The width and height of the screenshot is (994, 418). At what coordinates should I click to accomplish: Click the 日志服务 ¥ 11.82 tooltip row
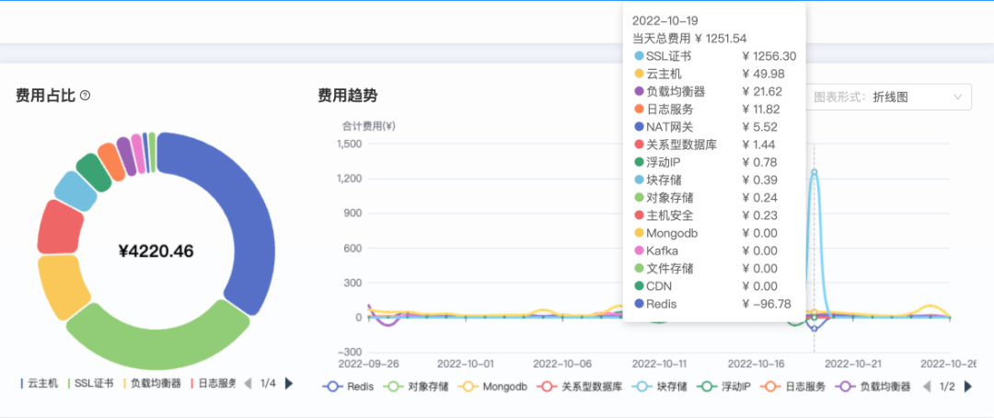(715, 109)
